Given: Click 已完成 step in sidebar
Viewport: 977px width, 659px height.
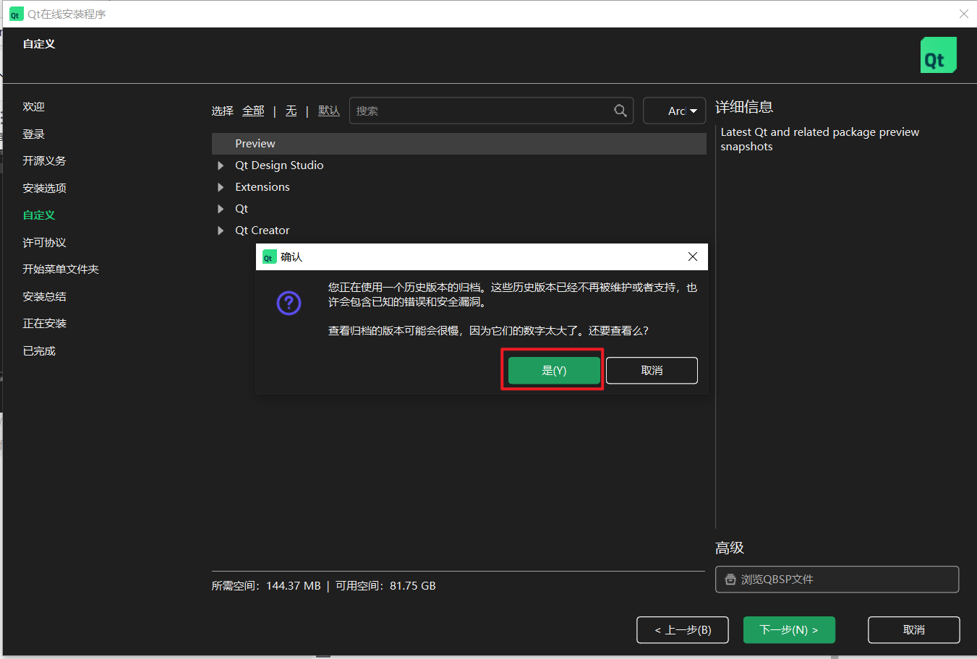Looking at the screenshot, I should 39,351.
